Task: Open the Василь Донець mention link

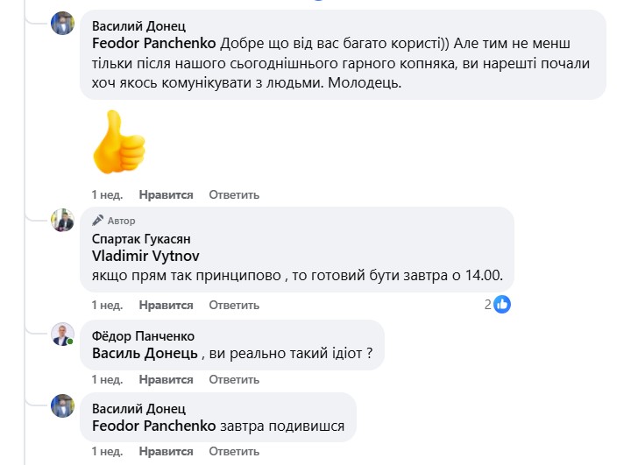Action: pos(145,354)
